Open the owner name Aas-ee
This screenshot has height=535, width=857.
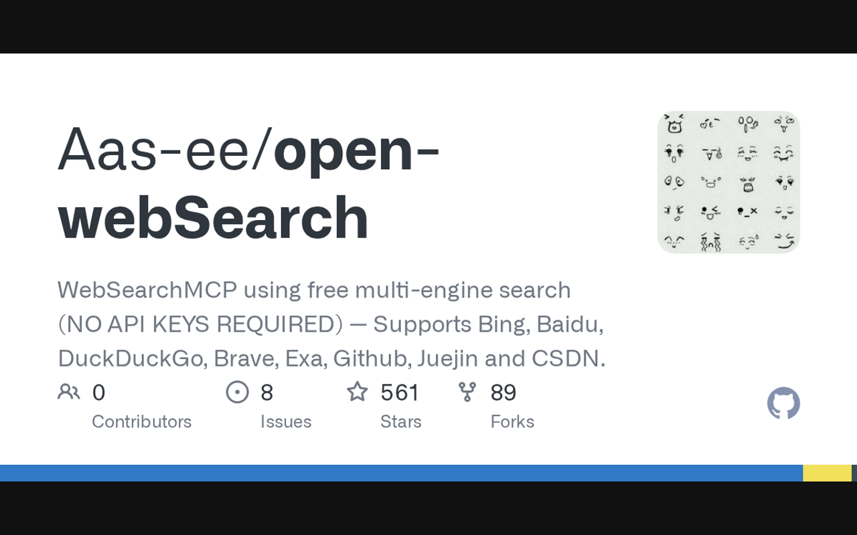coord(159,150)
